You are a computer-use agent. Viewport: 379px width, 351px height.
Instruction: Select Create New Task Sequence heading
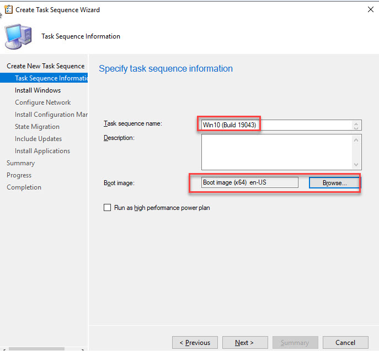point(46,66)
